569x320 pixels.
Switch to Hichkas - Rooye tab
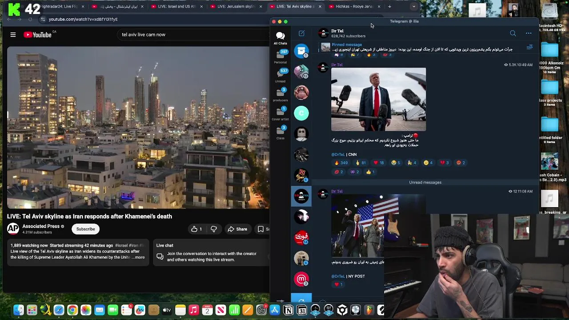pos(354,7)
